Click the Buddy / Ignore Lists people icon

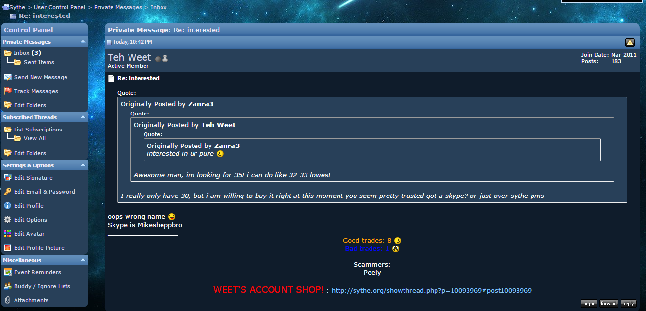[7, 286]
